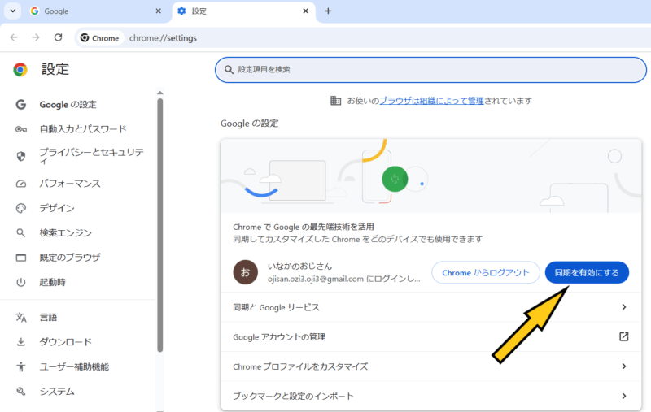Click the palette design icon
651x412 pixels.
[21, 208]
